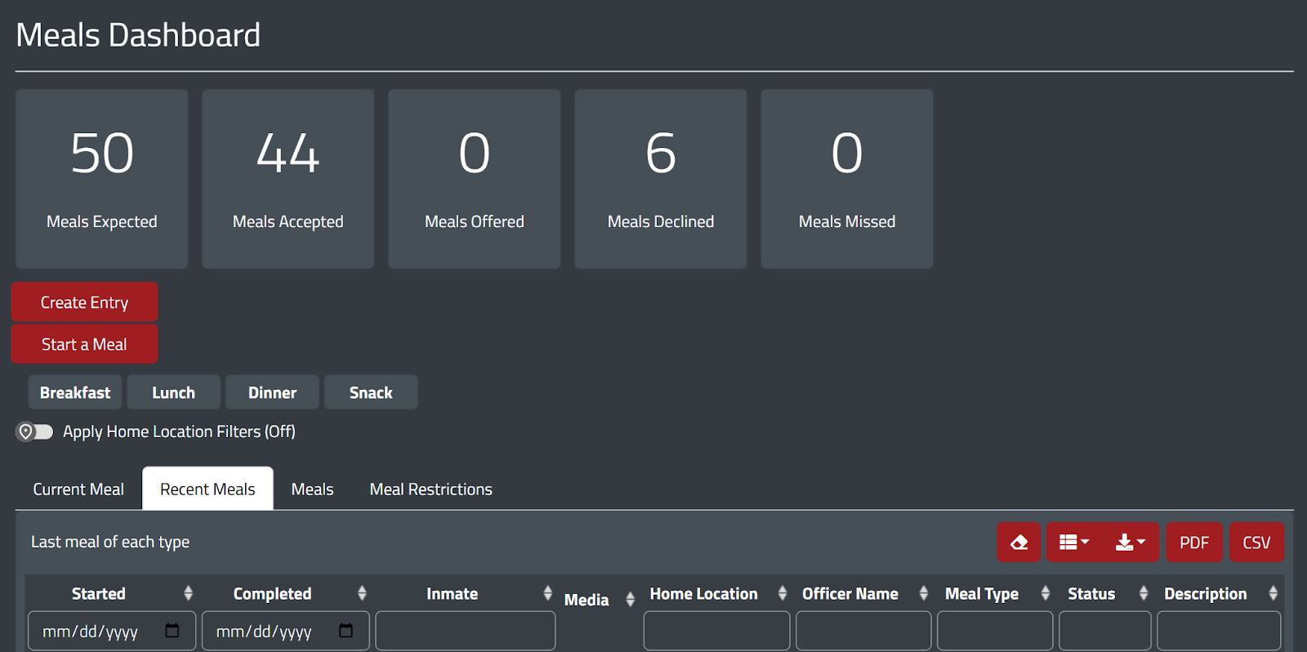
Task: Select the Breakfast meal filter
Action: coord(75,393)
